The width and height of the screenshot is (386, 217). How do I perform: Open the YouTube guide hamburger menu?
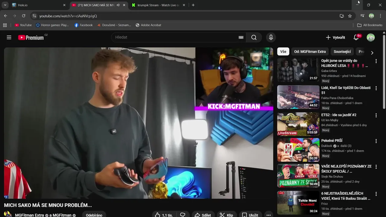point(9,37)
